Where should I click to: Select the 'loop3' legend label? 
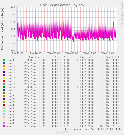tap(10, 105)
